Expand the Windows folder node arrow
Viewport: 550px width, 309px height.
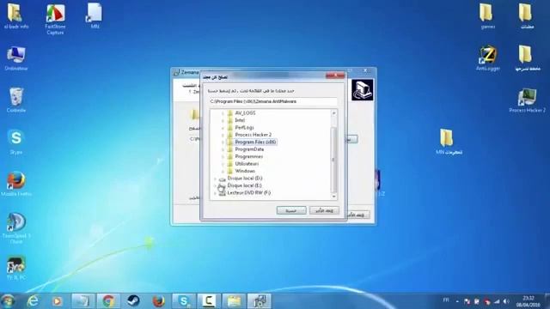click(x=223, y=172)
